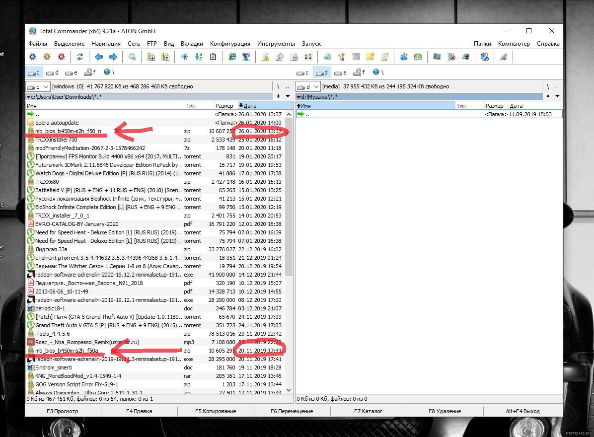This screenshot has height=437, width=594.
Task: Open the Навигация menu
Action: pos(106,44)
